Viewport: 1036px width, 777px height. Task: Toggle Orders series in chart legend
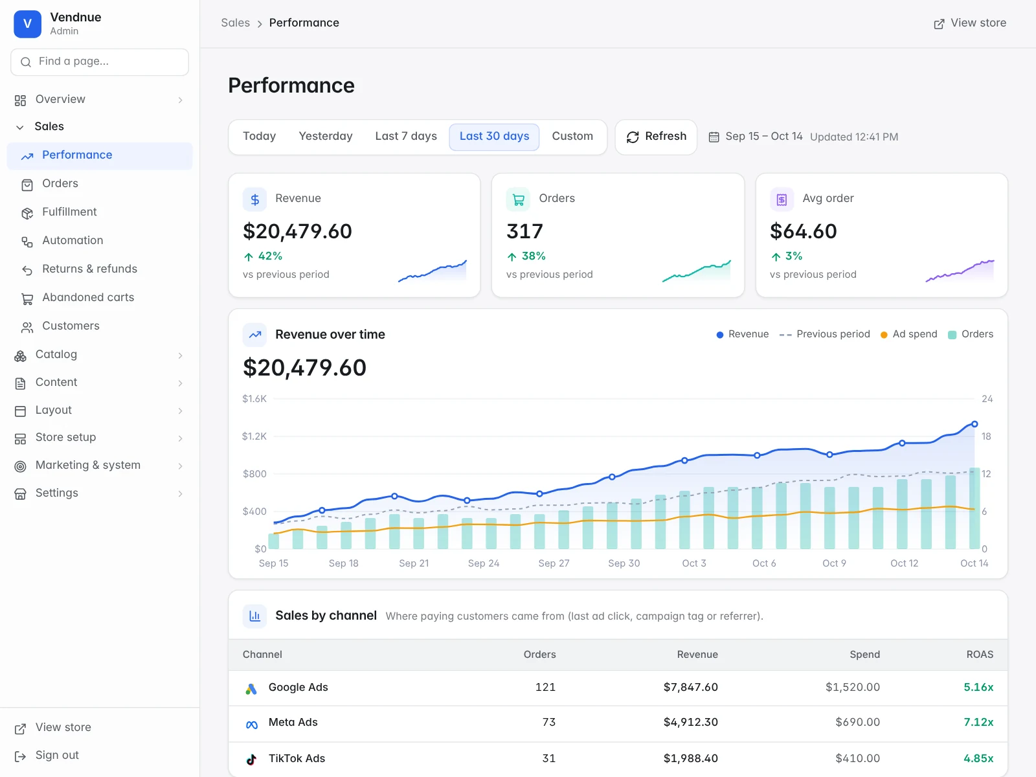971,334
